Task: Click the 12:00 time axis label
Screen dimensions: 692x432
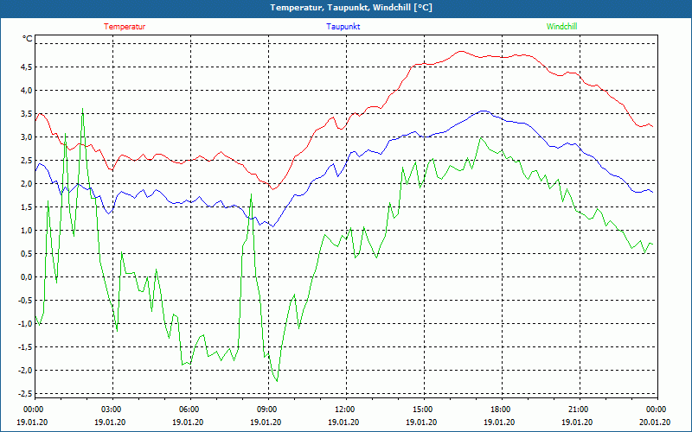Action: (x=345, y=410)
